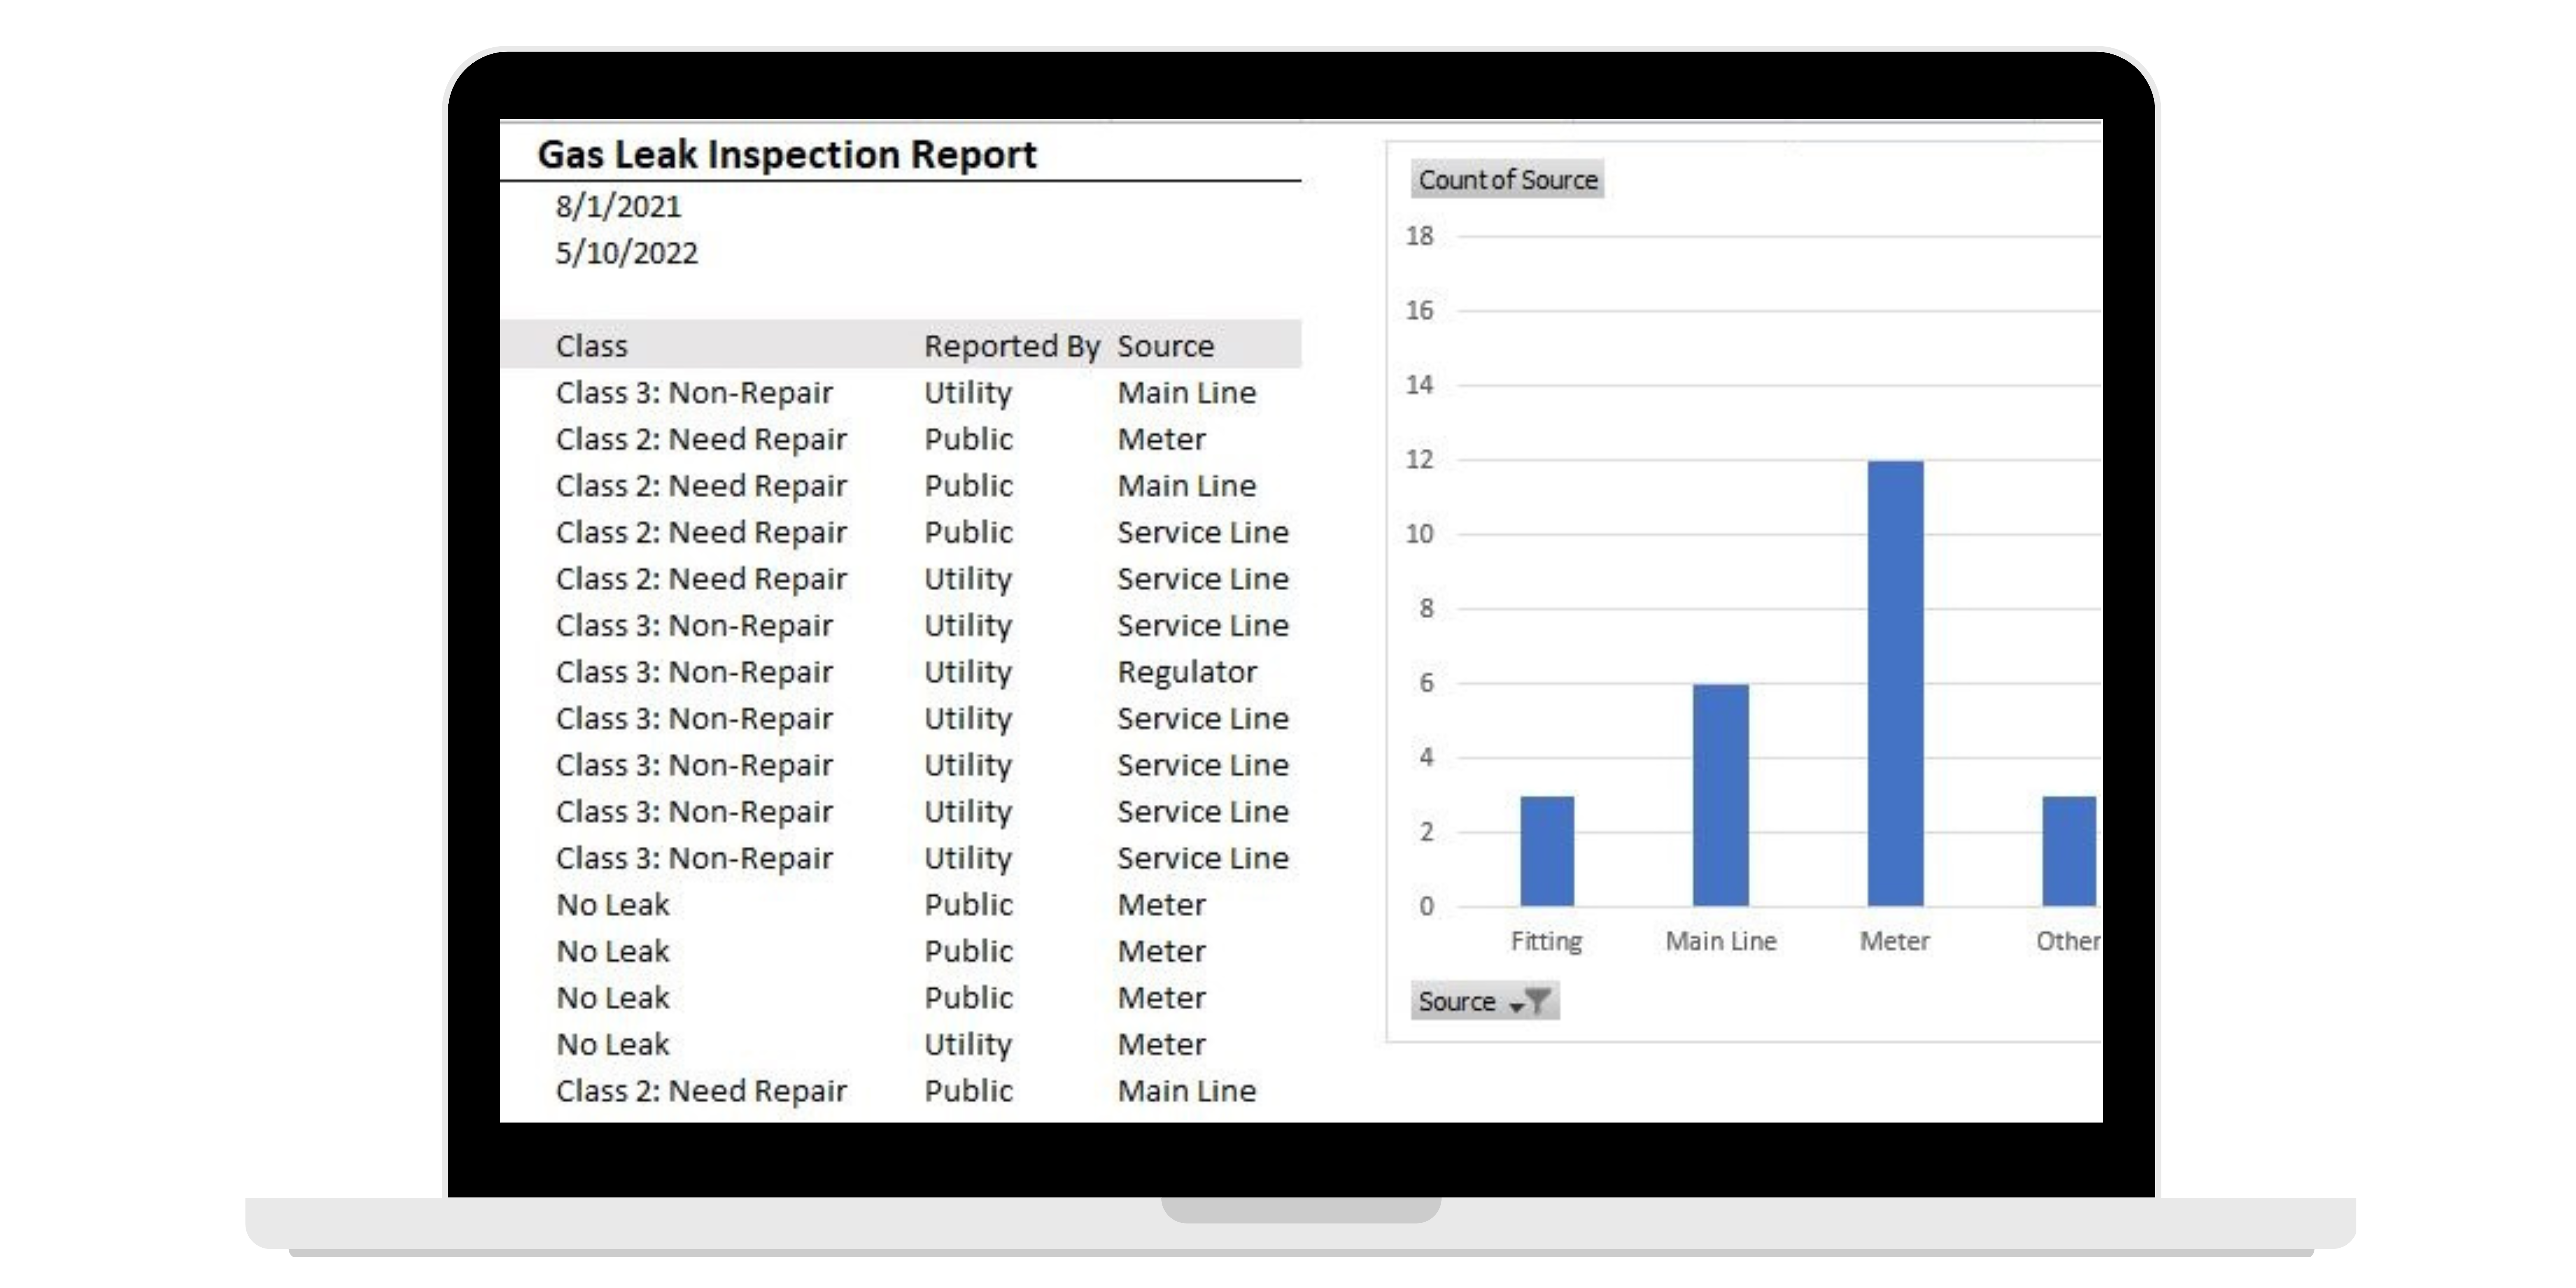Click the Meter axis label under the chart
This screenshot has width=2576, height=1288.
point(1895,941)
